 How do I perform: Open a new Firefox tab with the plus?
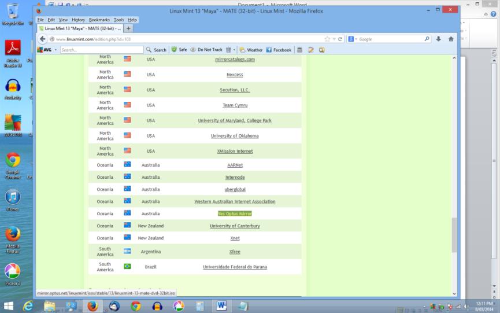(x=128, y=28)
